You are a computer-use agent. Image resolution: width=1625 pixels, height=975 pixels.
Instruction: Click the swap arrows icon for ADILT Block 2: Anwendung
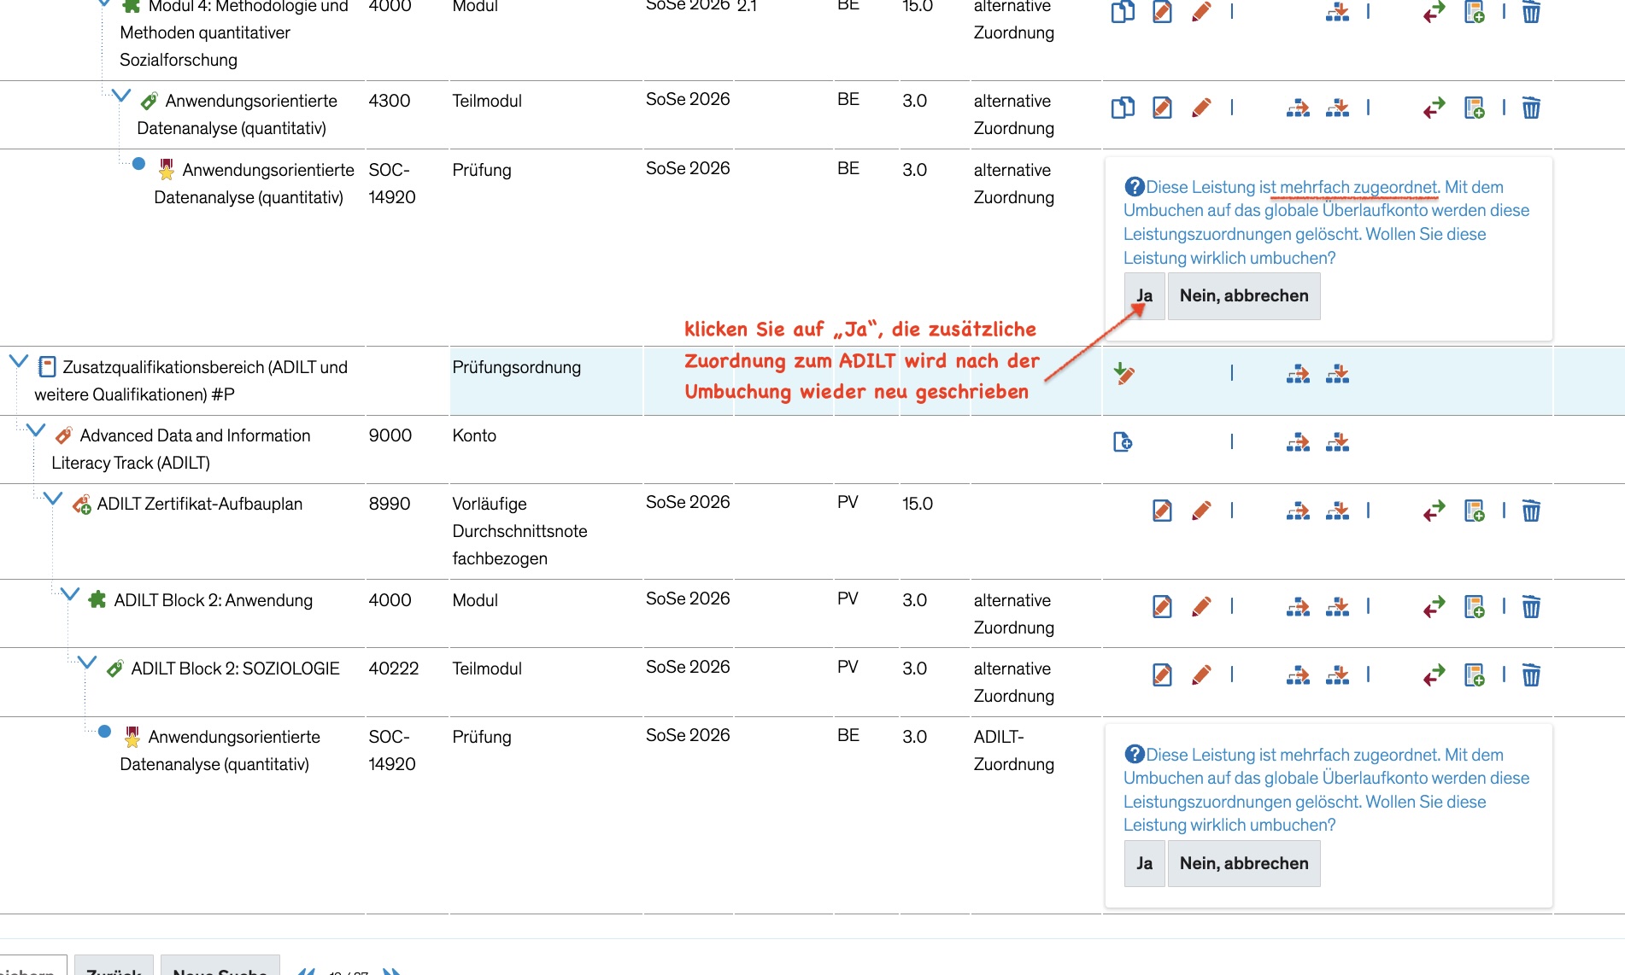(x=1434, y=606)
